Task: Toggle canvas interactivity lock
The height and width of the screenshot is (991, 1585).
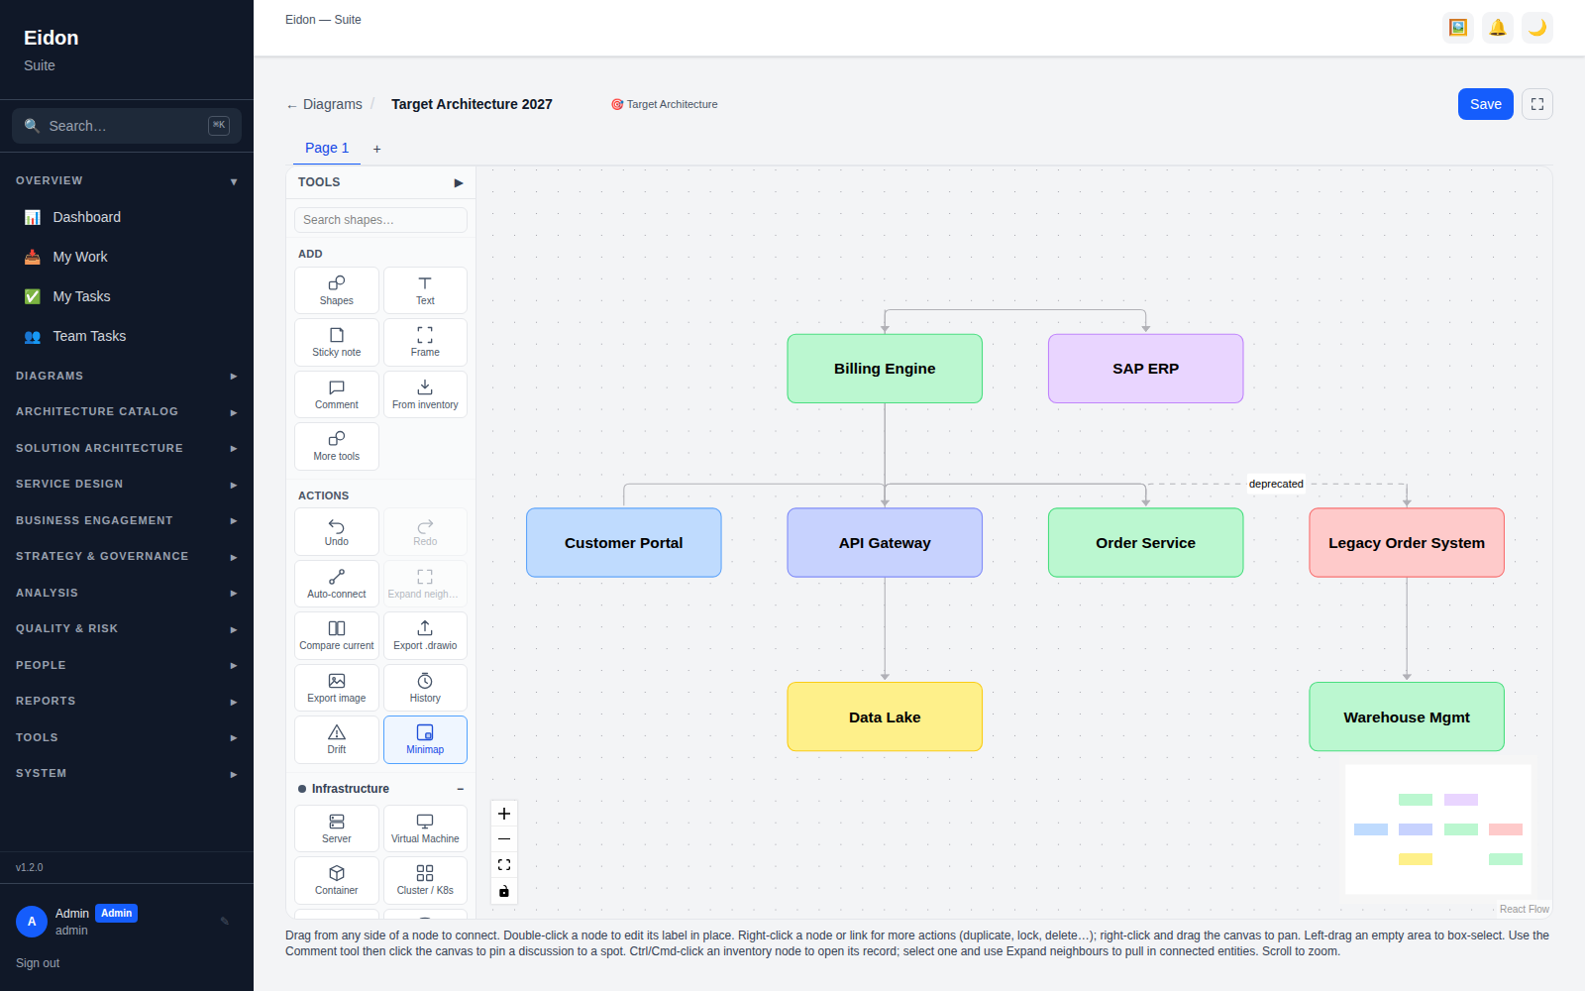Action: (504, 891)
